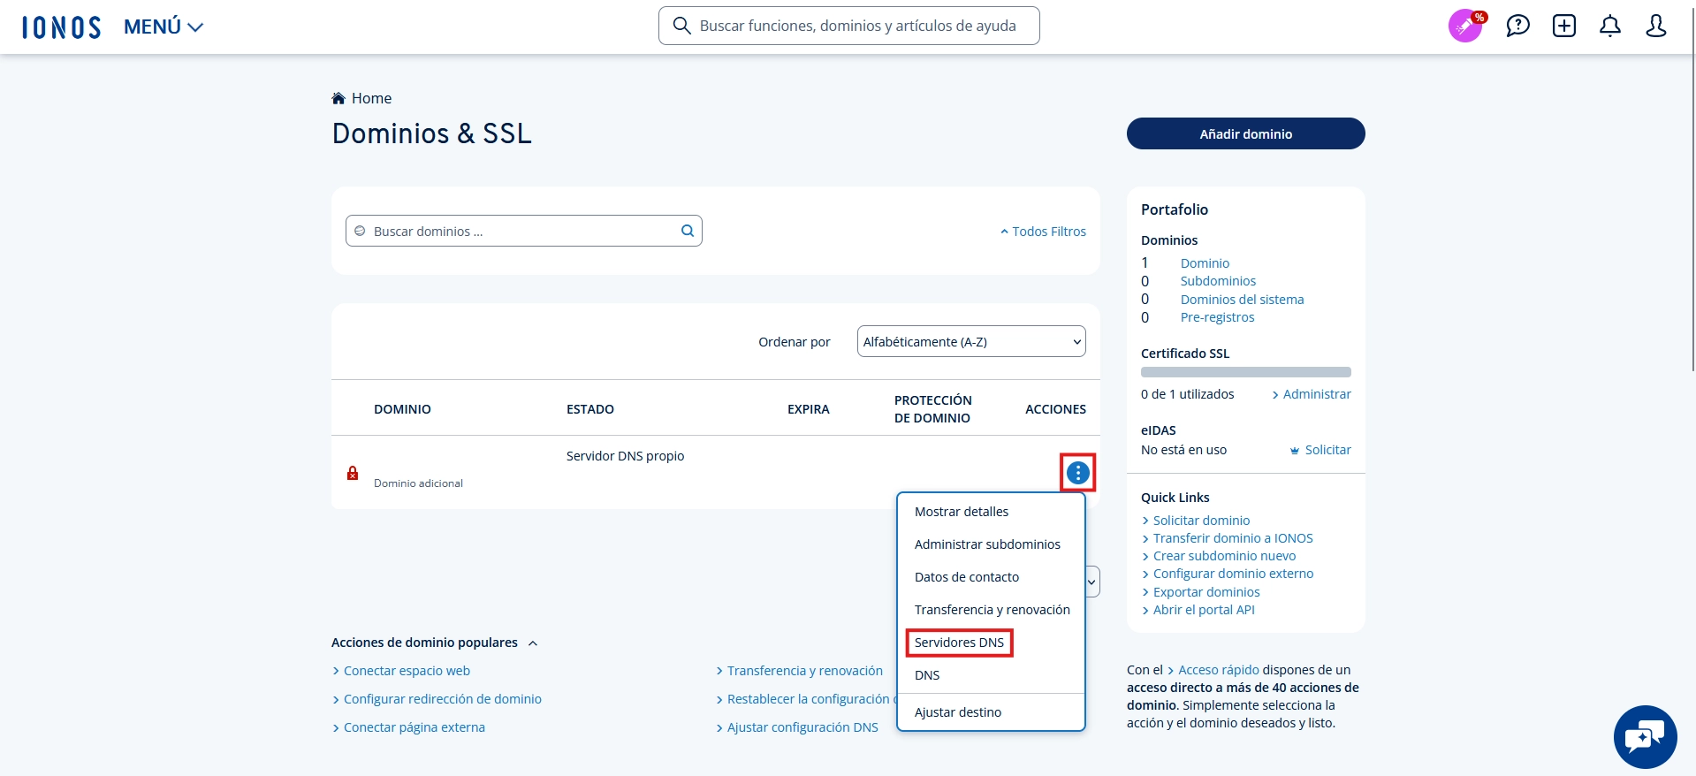
Task: Open the floating live chat widget
Action: (1645, 736)
